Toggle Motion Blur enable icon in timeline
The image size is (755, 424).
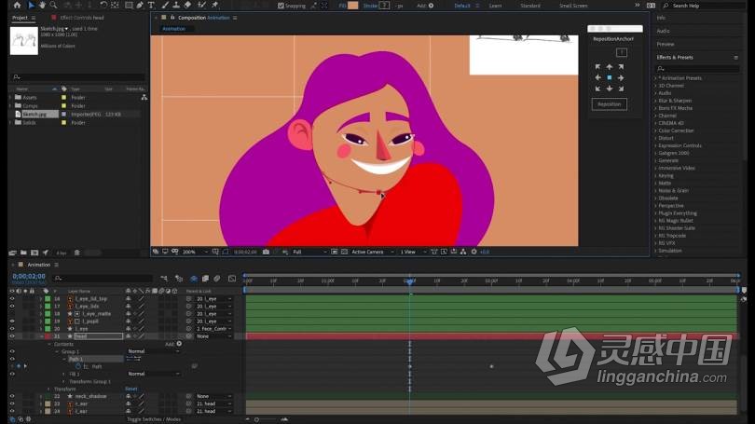pos(216,279)
